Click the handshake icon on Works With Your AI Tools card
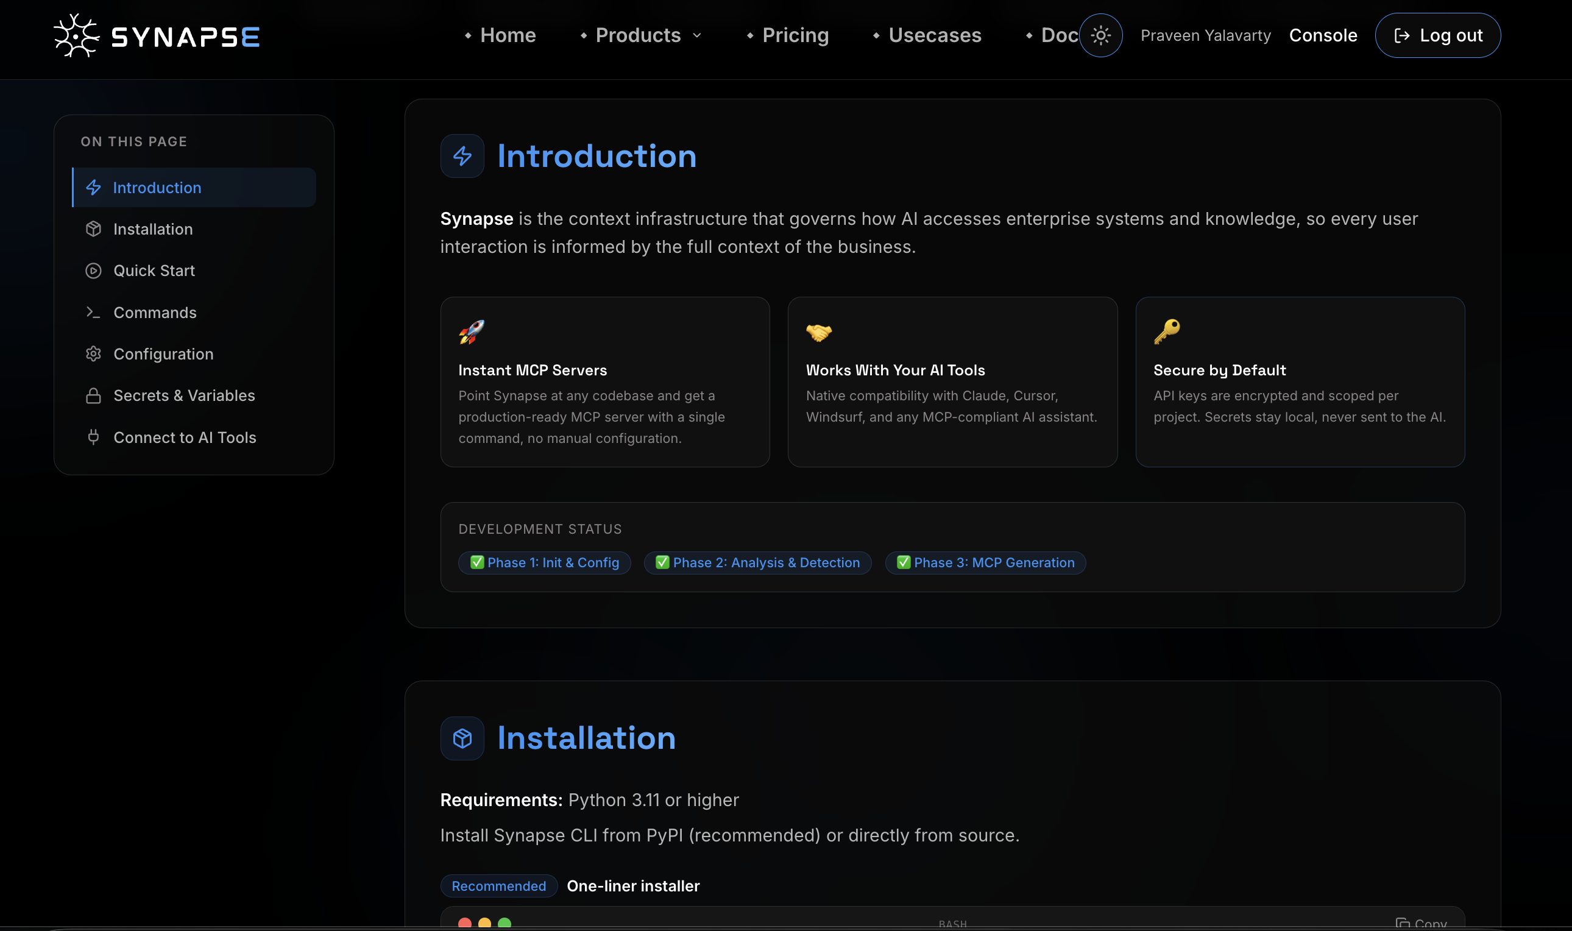Viewport: 1572px width, 931px height. (x=820, y=332)
